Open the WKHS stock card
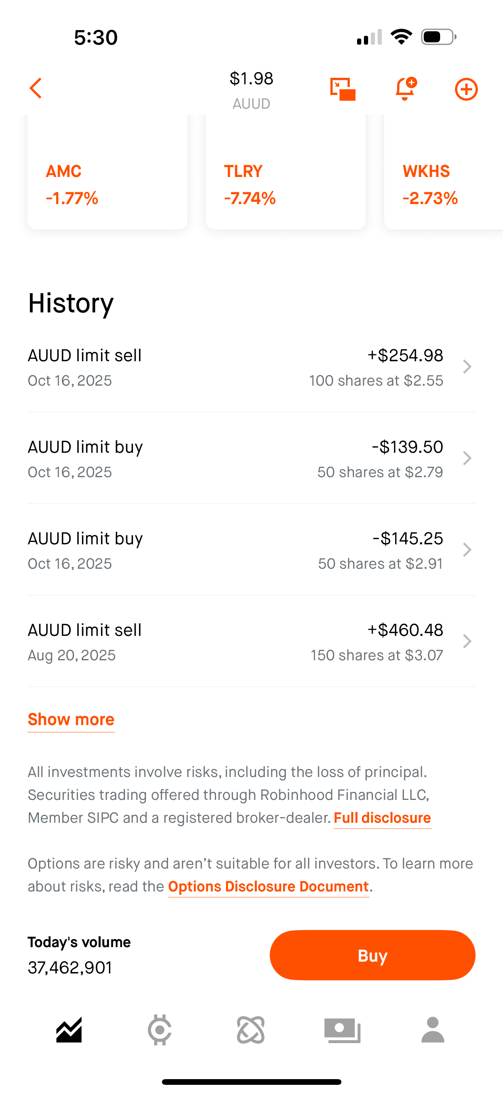Image resolution: width=503 pixels, height=1094 pixels. click(443, 183)
